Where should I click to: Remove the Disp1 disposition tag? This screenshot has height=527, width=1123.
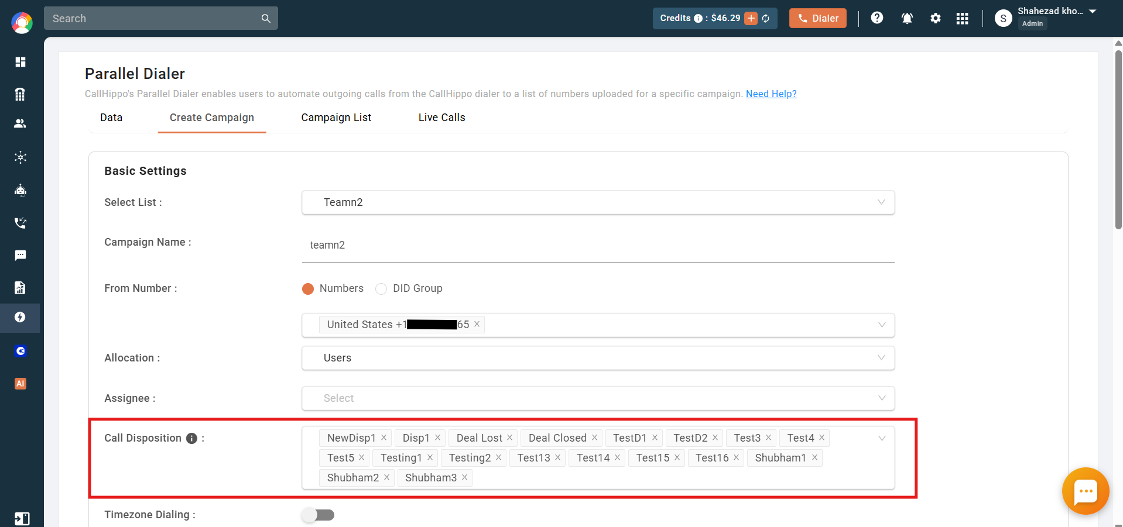437,438
